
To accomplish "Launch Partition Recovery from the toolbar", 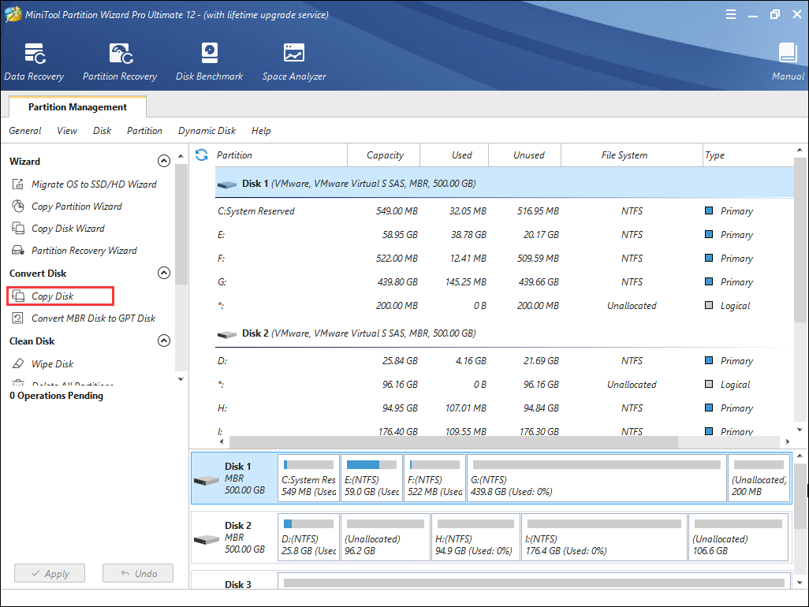I will click(120, 62).
